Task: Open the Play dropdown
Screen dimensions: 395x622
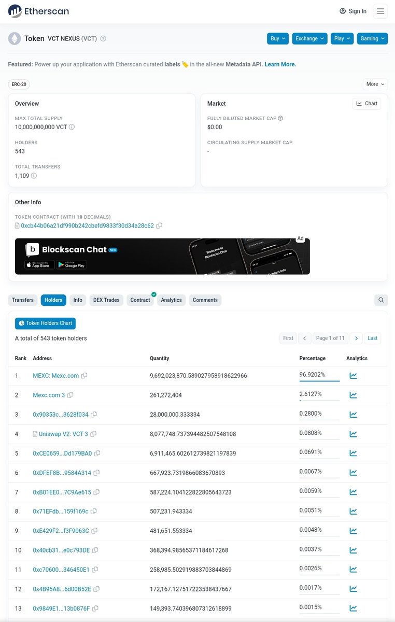Action: pyautogui.click(x=342, y=38)
